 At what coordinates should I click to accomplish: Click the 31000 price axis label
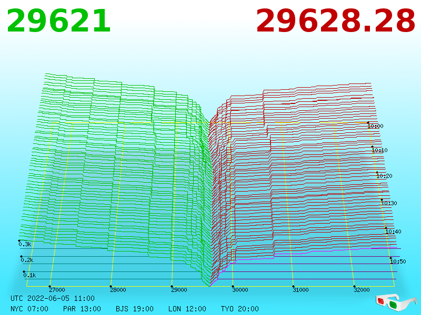pyautogui.click(x=300, y=290)
